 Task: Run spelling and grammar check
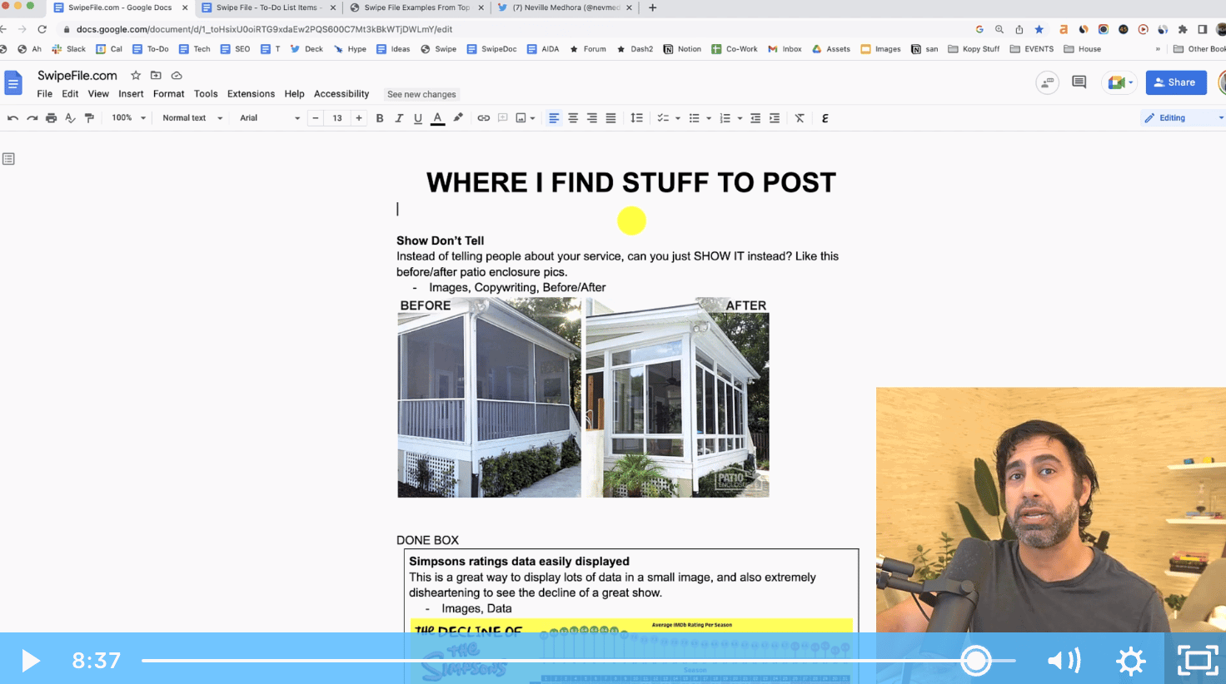[70, 118]
